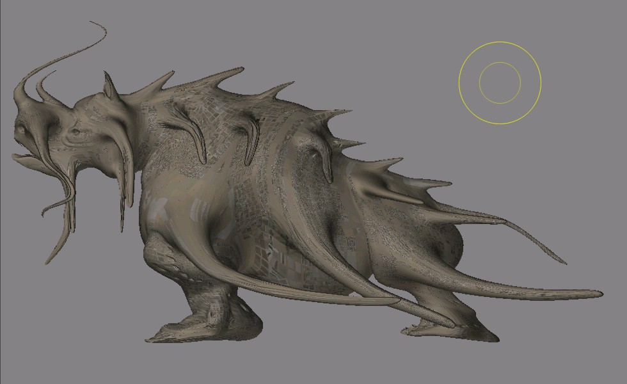Click the creature's open mouth

pos(26,156)
